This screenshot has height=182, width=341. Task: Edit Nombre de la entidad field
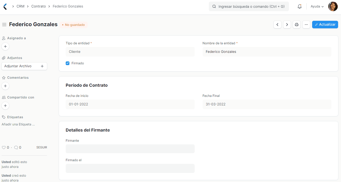[x=267, y=52]
